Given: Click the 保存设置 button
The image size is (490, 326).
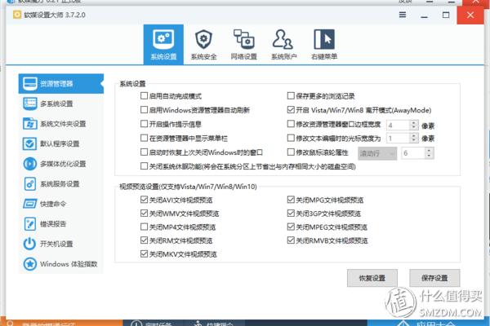Looking at the screenshot, I should coord(434,279).
